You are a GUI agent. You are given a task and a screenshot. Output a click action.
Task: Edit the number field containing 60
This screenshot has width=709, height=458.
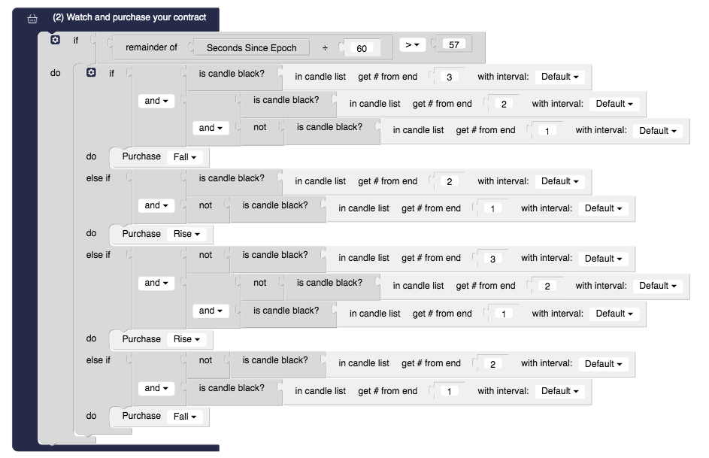[362, 47]
